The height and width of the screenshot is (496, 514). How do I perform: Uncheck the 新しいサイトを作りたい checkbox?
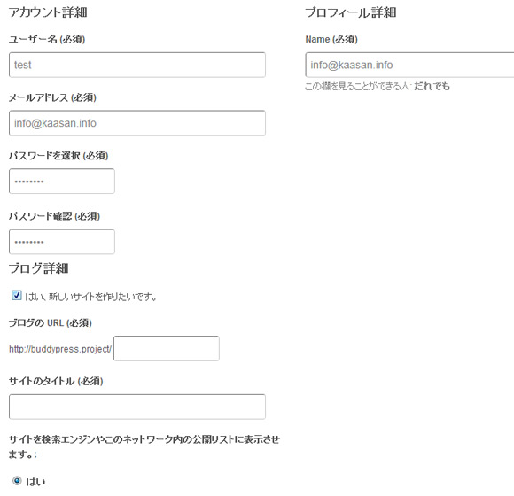[16, 295]
